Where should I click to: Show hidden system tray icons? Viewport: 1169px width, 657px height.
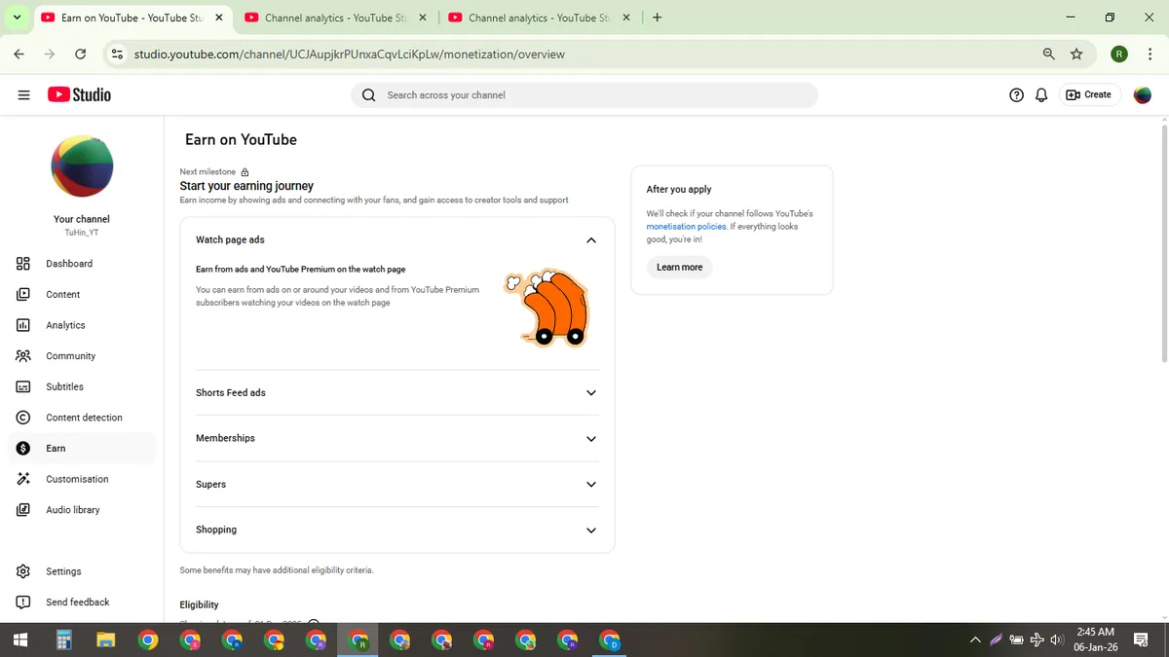click(975, 640)
